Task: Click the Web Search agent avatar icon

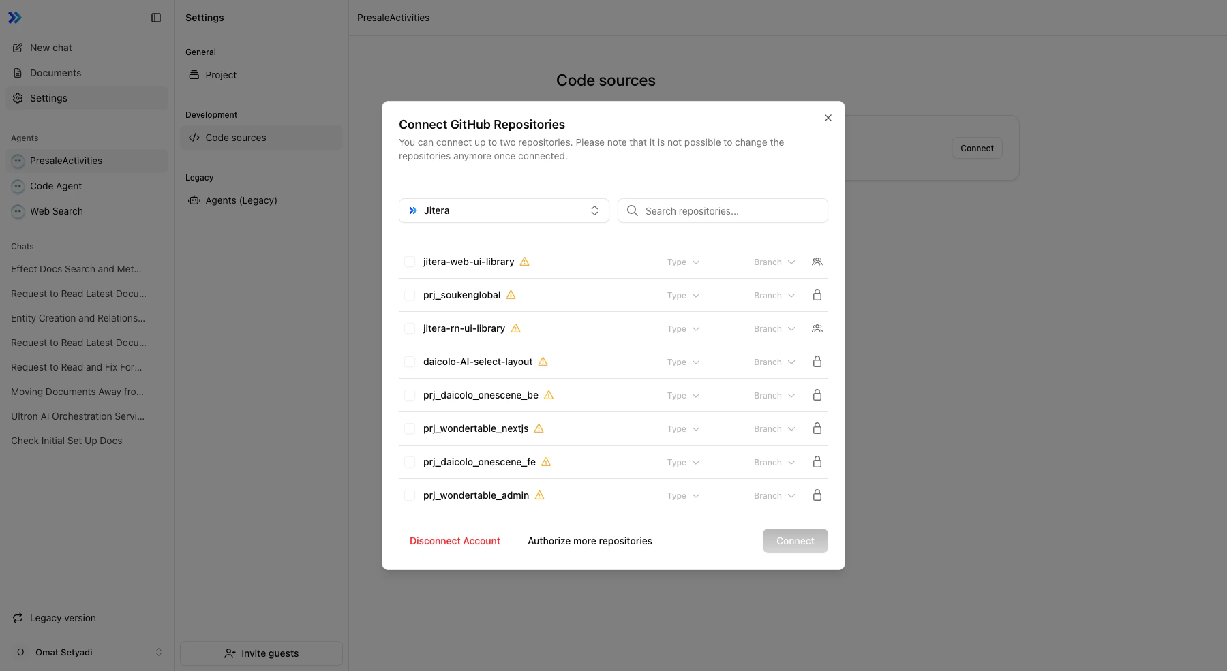Action: coord(18,211)
